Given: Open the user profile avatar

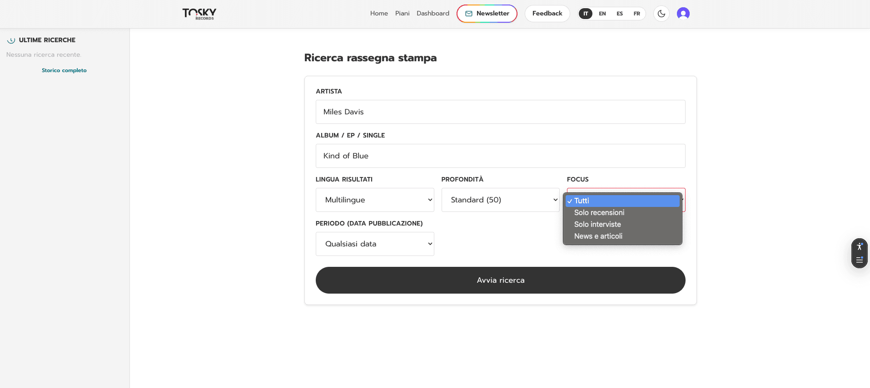Looking at the screenshot, I should (x=683, y=14).
